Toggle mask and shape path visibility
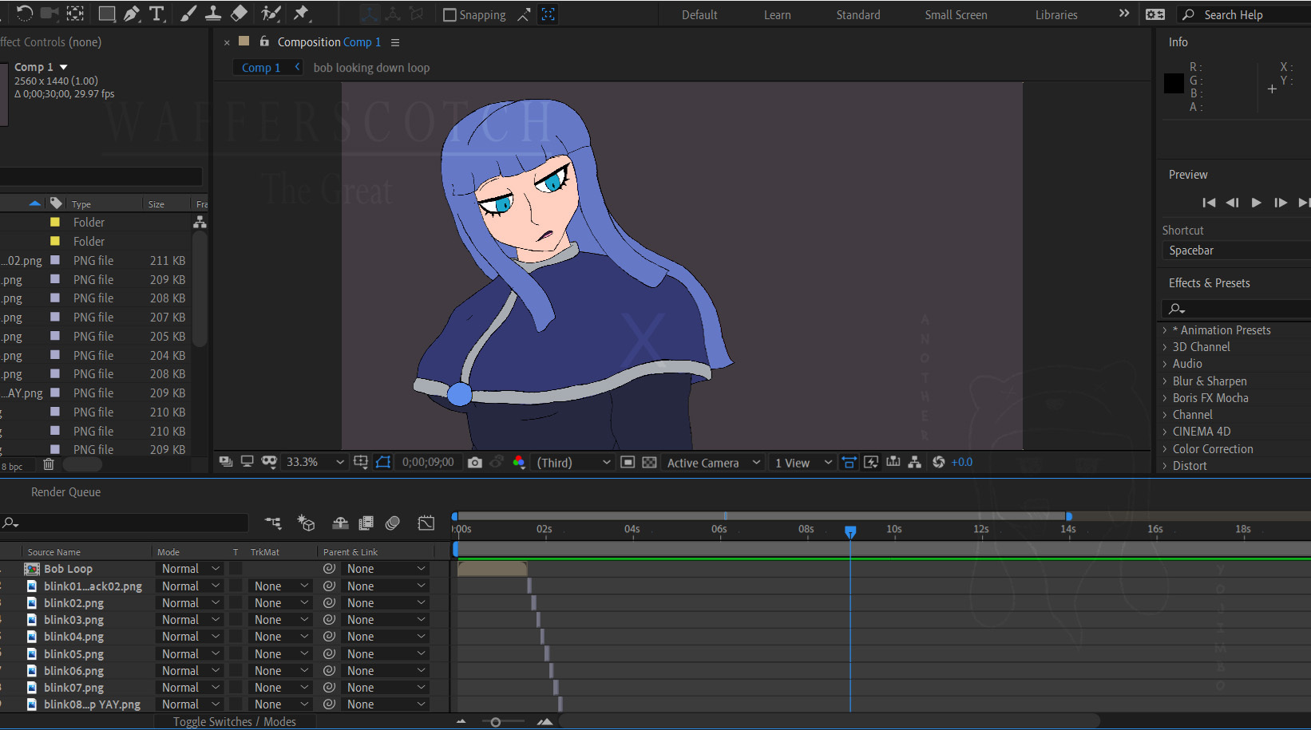The height and width of the screenshot is (730, 1311). (x=383, y=463)
